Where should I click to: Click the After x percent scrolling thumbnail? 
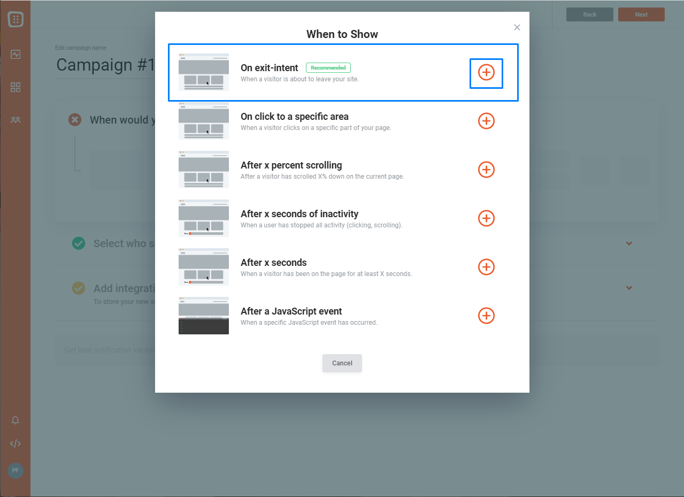coord(204,170)
